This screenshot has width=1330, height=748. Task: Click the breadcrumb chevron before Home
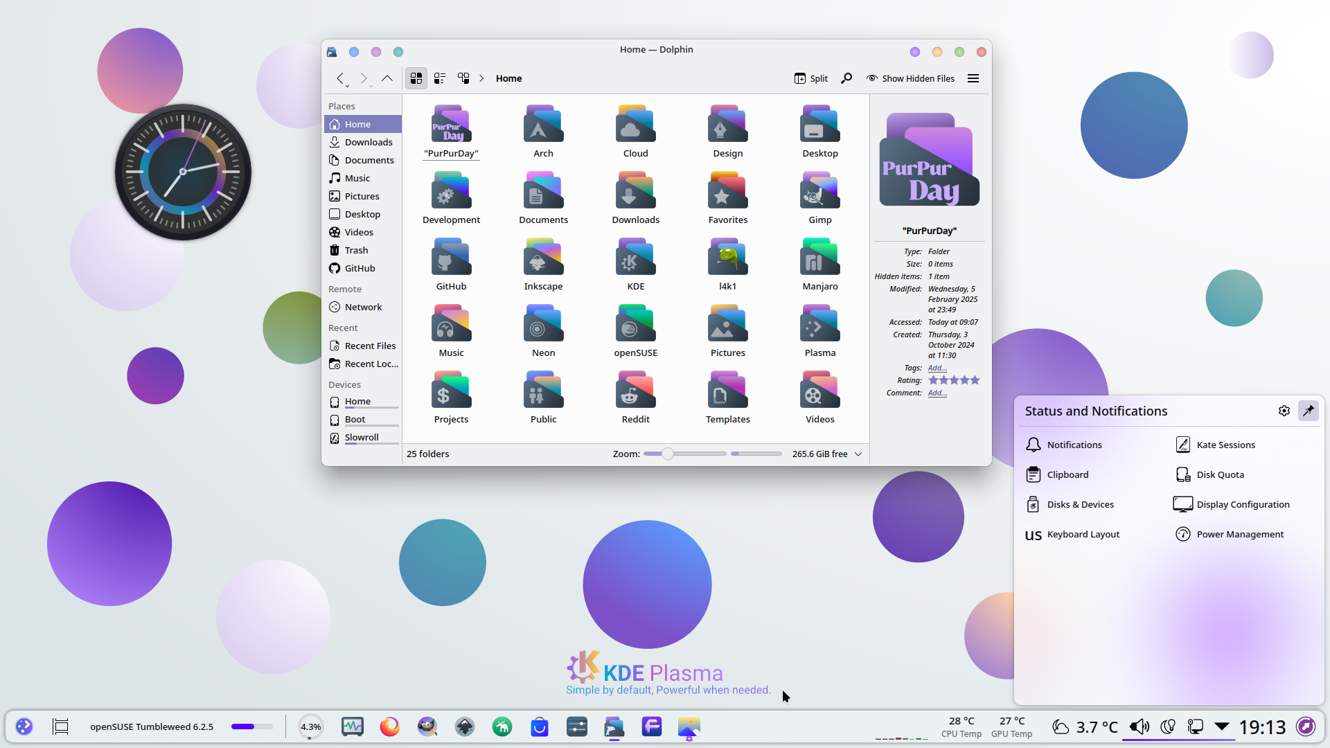click(x=481, y=78)
